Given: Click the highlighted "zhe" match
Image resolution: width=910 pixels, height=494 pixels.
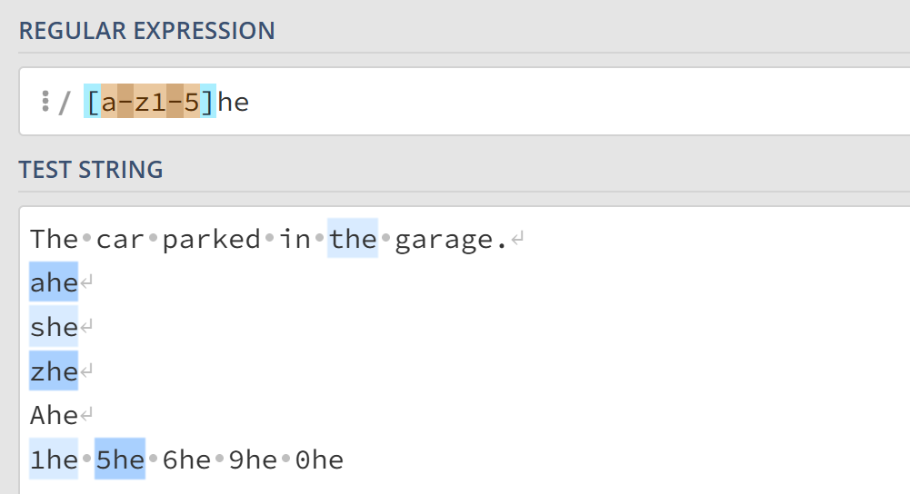Looking at the screenshot, I should [x=54, y=371].
